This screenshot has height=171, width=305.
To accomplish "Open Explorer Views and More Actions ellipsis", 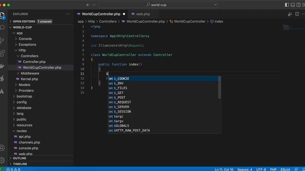I will (x=68, y=14).
